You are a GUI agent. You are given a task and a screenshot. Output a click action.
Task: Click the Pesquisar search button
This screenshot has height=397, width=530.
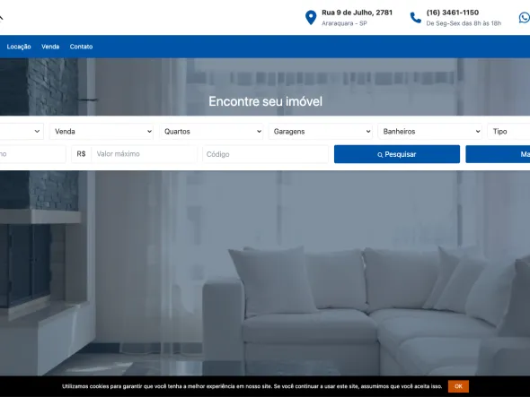(397, 154)
